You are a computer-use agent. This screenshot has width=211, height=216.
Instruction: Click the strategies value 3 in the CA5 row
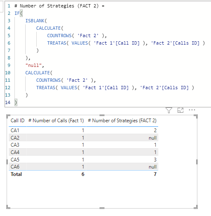[x=155, y=160]
